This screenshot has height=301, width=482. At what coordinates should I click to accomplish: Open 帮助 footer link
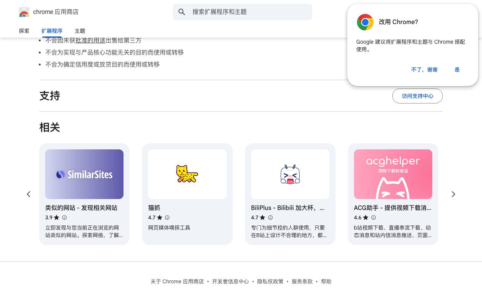pos(326,281)
